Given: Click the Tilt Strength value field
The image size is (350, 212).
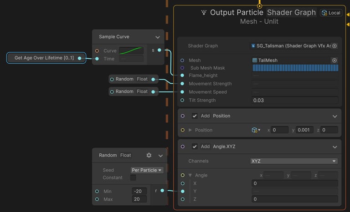Looking at the screenshot, I should 294,100.
